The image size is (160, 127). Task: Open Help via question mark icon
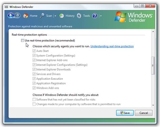coord(95,16)
